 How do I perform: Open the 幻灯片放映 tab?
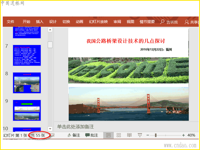tap(98, 22)
